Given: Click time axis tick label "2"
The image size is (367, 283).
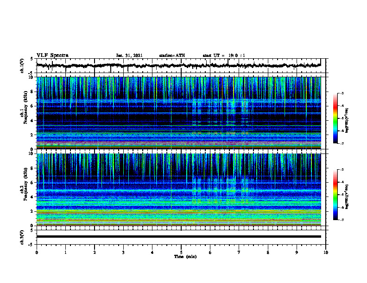Looking at the screenshot, I should tap(95, 252).
